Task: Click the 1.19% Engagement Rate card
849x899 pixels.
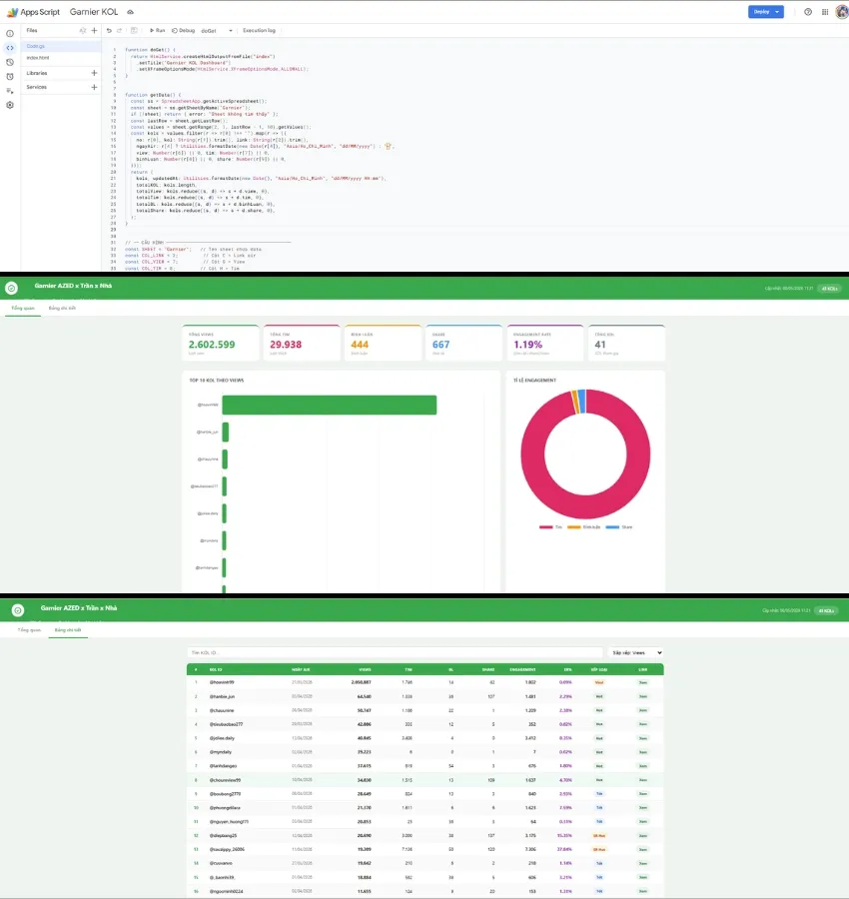Action: click(x=545, y=343)
